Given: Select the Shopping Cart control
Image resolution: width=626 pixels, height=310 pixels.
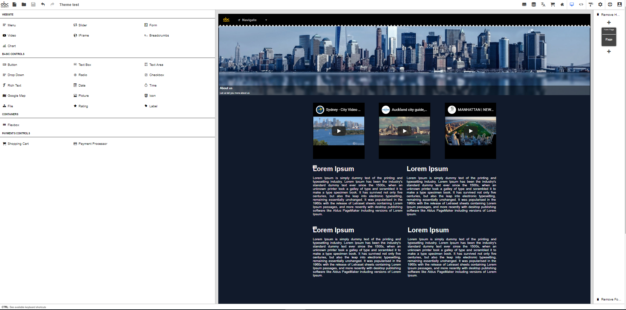Looking at the screenshot, I should pos(15,143).
